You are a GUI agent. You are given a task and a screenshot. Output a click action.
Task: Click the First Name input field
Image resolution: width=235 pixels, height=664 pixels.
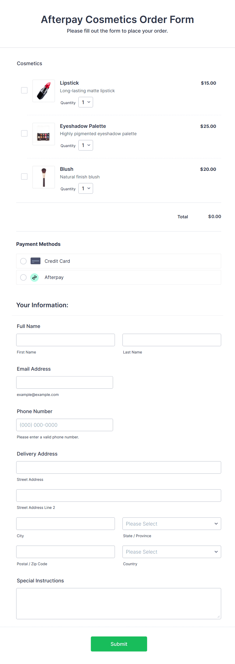[x=65, y=340]
